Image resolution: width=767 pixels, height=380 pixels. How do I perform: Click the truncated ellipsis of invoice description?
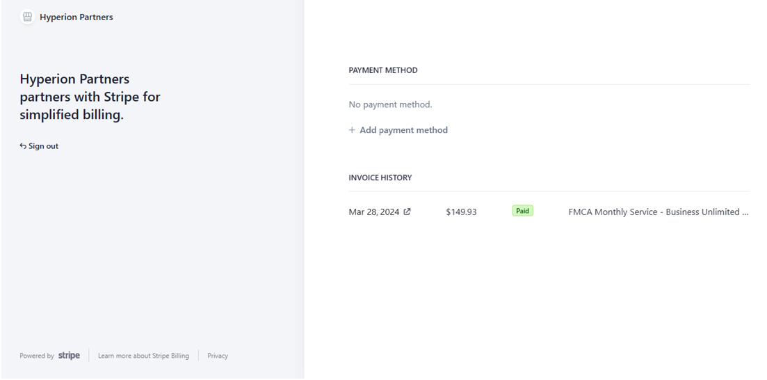click(745, 212)
